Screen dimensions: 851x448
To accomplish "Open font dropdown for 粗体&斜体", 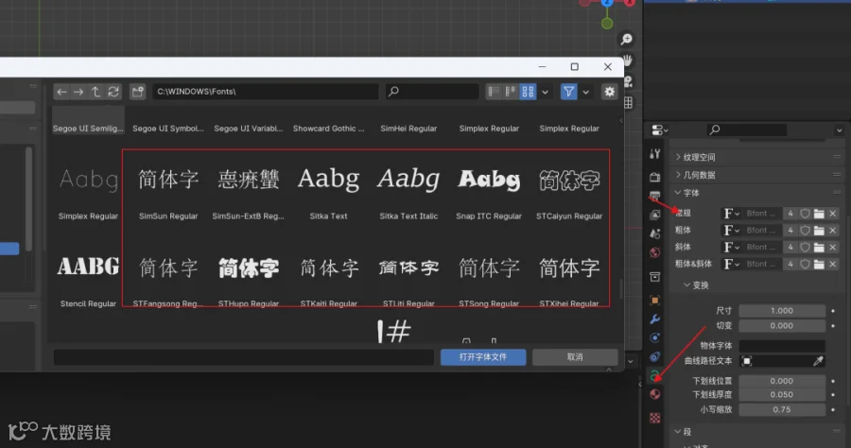I will click(x=731, y=264).
